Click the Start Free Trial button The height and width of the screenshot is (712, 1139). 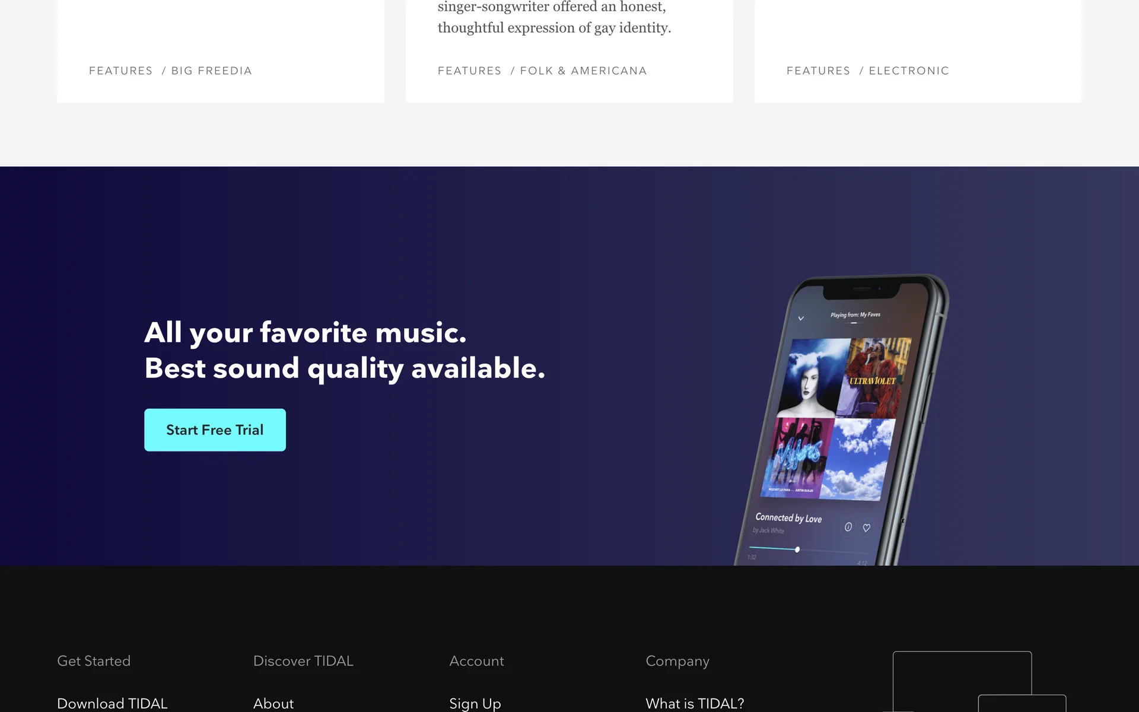pyautogui.click(x=215, y=430)
